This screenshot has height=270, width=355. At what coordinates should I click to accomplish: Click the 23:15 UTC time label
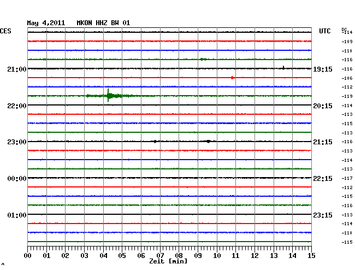pos(323,215)
